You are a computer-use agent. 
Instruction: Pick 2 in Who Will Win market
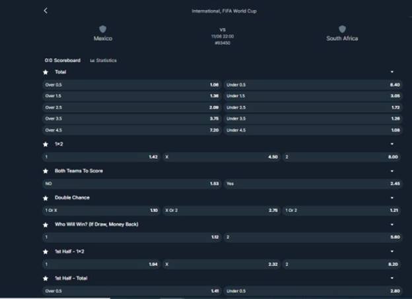[313, 237]
